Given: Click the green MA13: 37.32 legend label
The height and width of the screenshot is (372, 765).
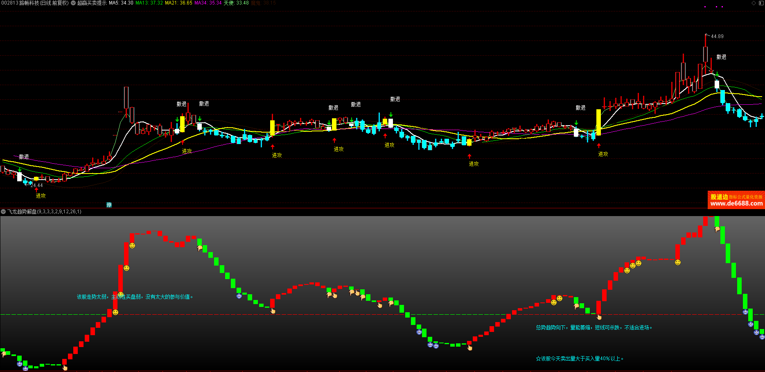Looking at the screenshot, I should [x=149, y=3].
